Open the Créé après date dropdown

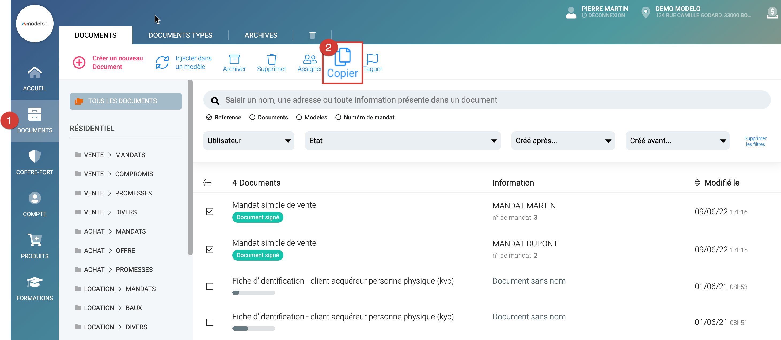pos(563,141)
